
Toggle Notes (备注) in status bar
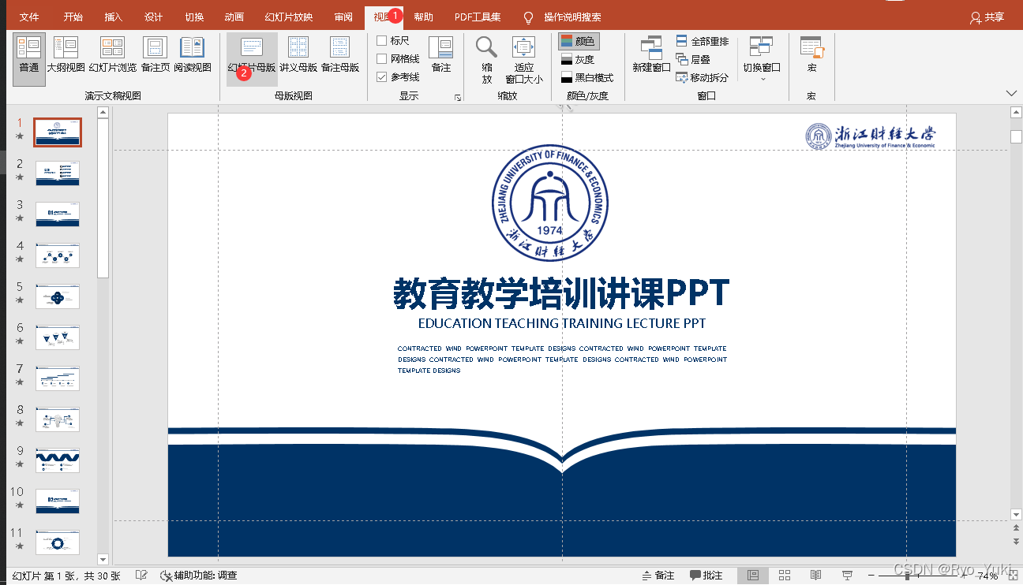657,576
